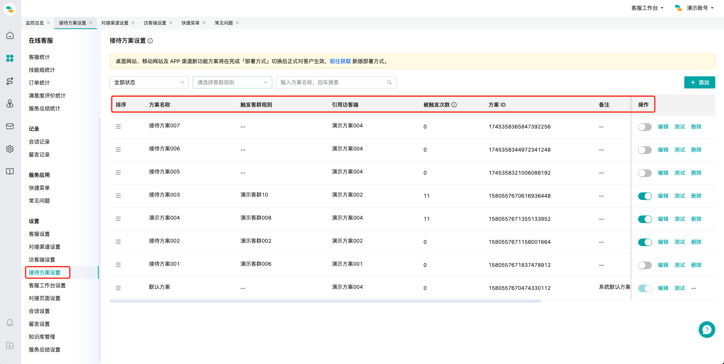
Task: Open the 全部状态 status dropdown
Action: (x=149, y=82)
